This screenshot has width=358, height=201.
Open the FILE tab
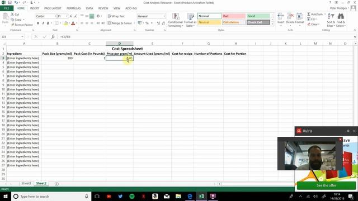pos(7,8)
